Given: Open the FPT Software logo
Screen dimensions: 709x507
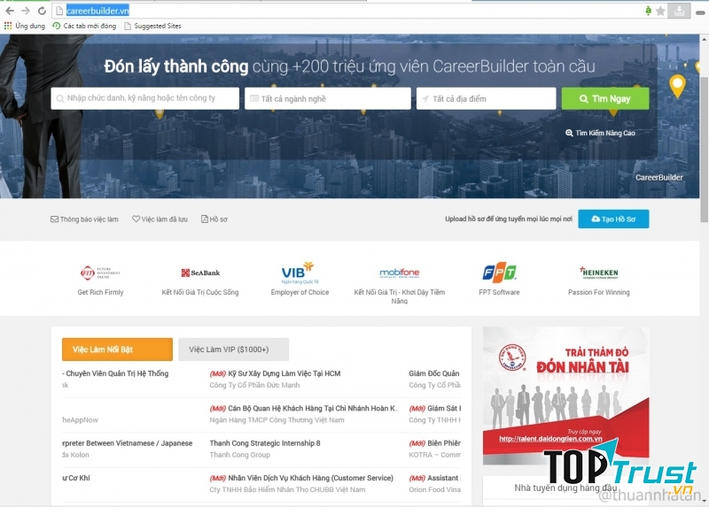Looking at the screenshot, I should pyautogui.click(x=499, y=273).
